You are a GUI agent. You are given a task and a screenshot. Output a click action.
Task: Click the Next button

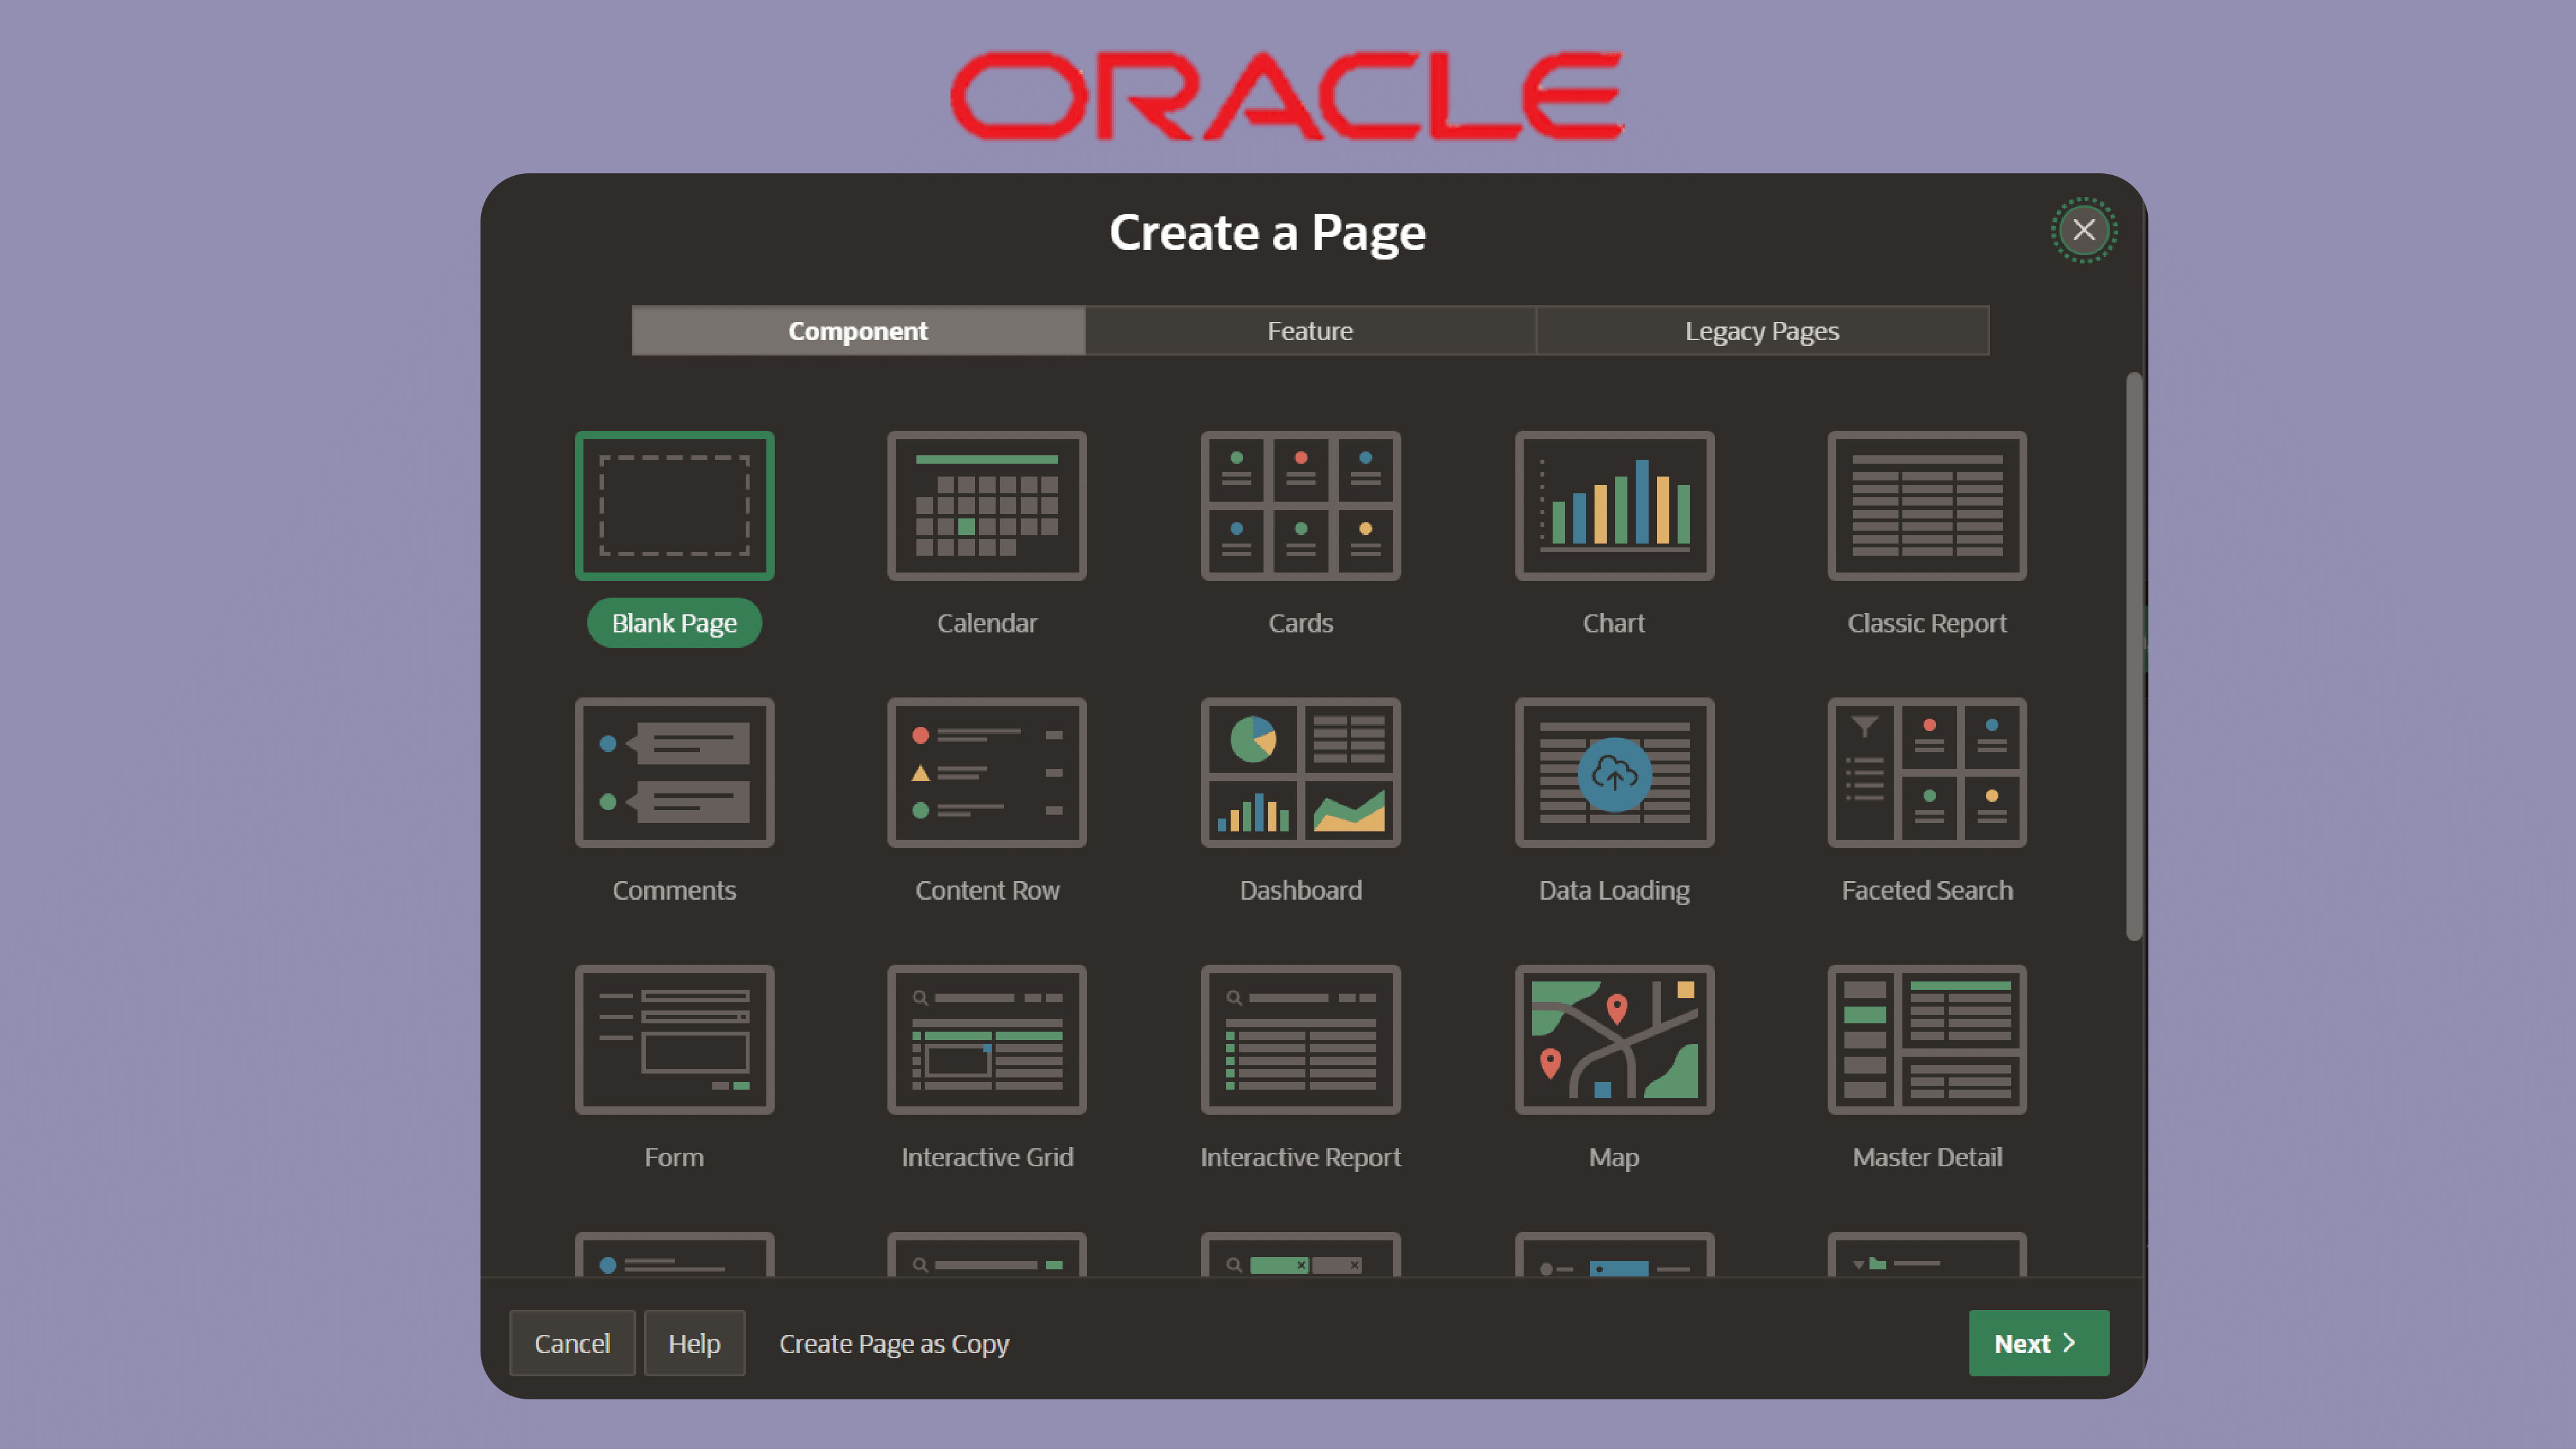(2038, 1343)
